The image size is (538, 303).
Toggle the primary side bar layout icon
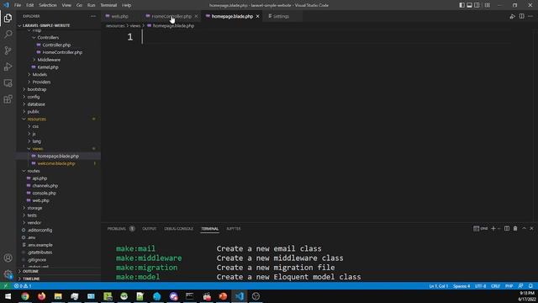[462, 5]
